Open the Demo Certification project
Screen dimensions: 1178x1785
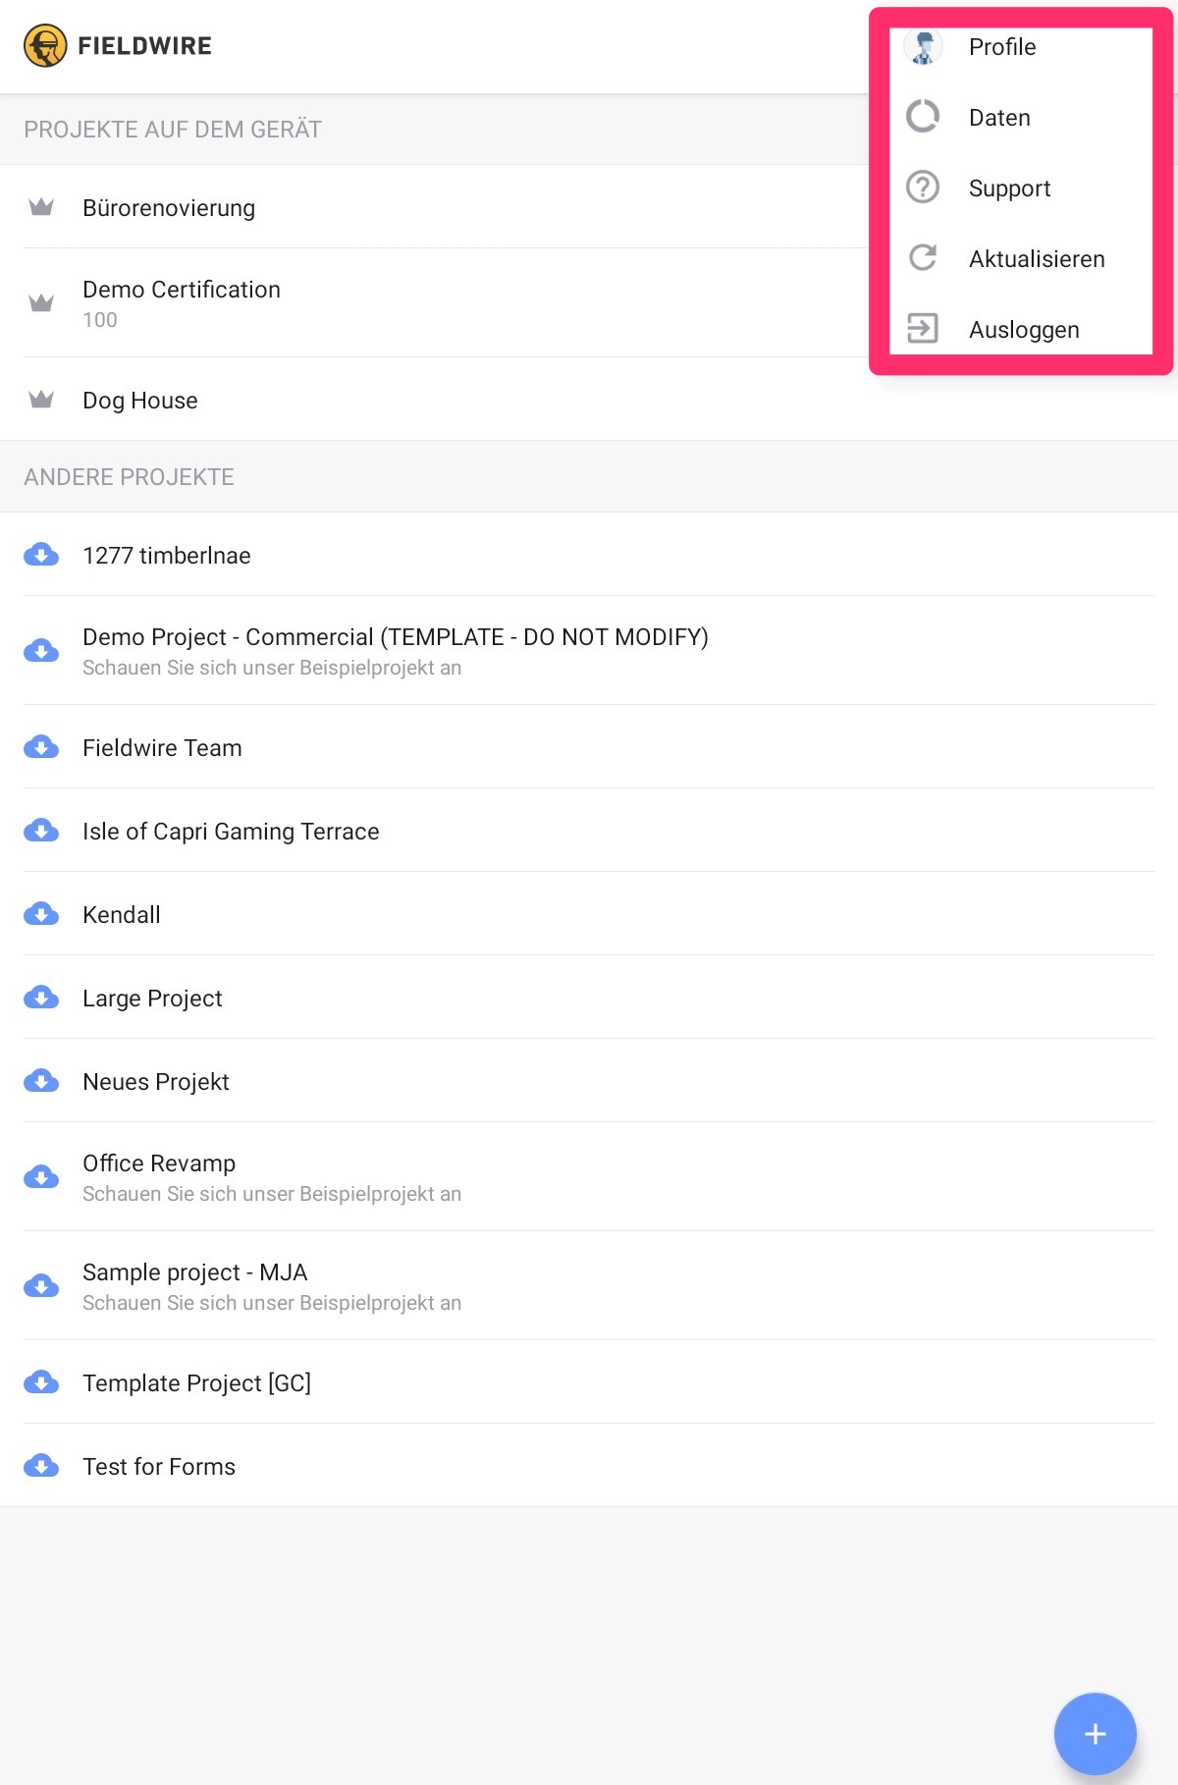[x=434, y=302]
